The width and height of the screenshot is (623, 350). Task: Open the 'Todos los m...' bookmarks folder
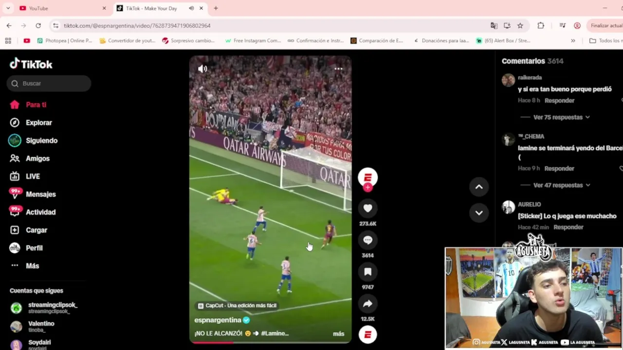605,41
